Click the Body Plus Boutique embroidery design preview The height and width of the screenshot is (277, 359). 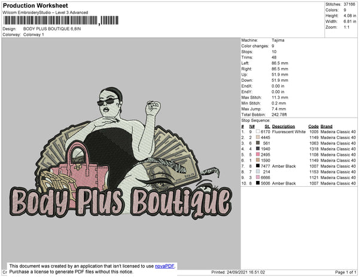pyautogui.click(x=121, y=153)
